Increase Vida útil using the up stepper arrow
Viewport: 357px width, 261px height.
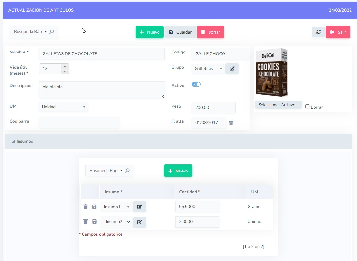click(66, 66)
